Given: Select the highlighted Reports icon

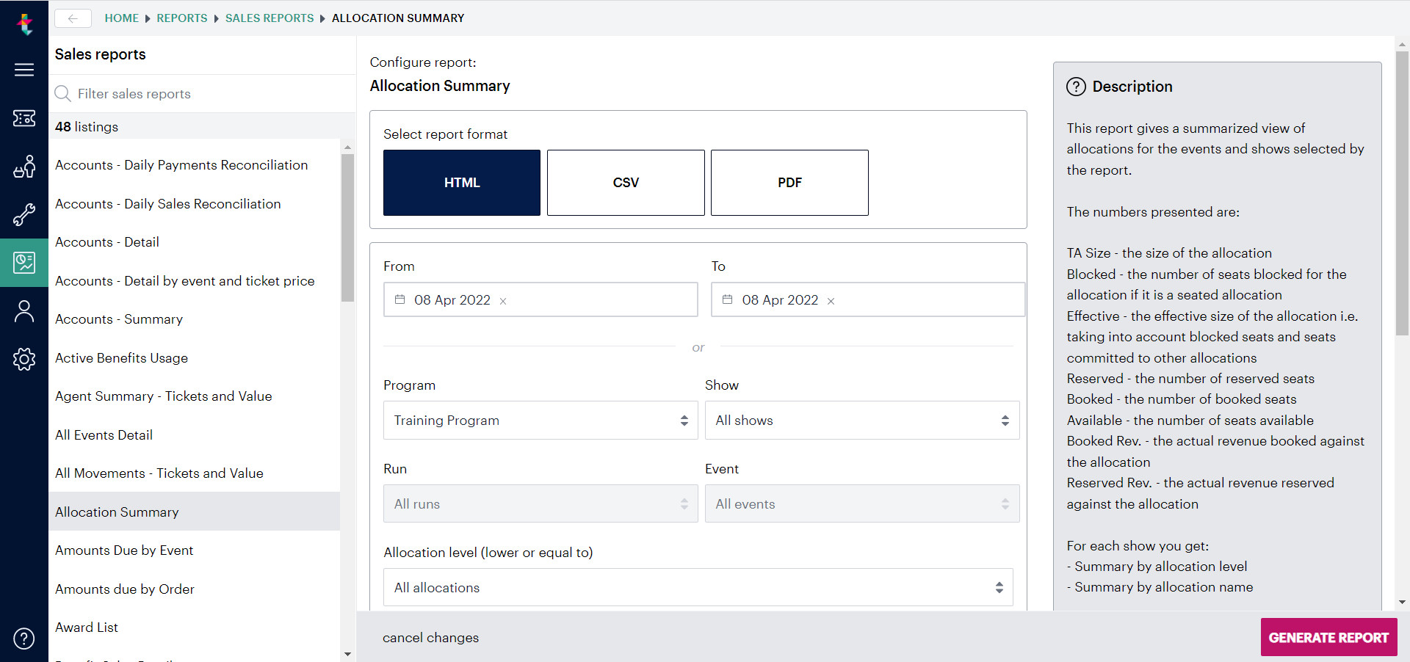Looking at the screenshot, I should [x=24, y=262].
